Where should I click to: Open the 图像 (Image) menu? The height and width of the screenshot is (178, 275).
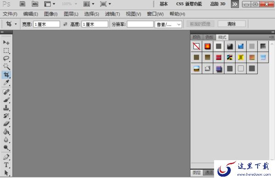coord(51,14)
